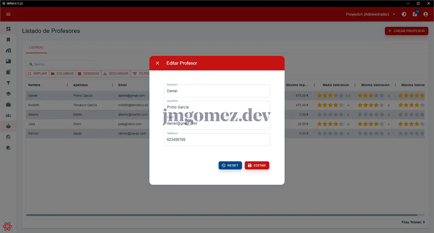This screenshot has width=434, height=233.
Task: Open column menu for Nombre header
Action: pyautogui.click(x=67, y=85)
